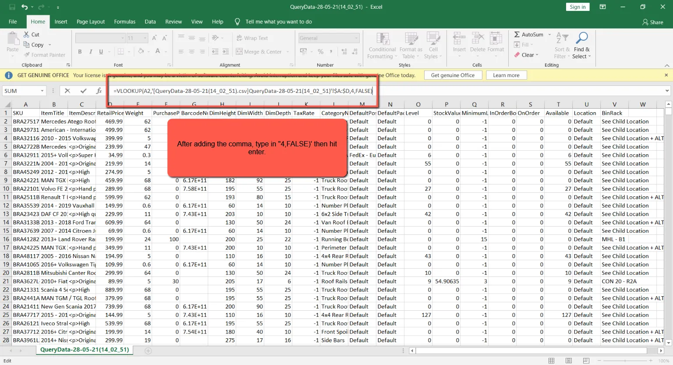Click the Font Color A icon
Viewport: 673px width, 365px height.
pyautogui.click(x=158, y=52)
